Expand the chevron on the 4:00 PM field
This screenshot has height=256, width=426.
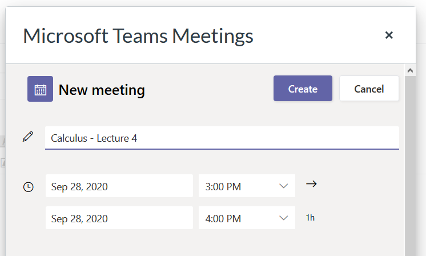tap(283, 218)
